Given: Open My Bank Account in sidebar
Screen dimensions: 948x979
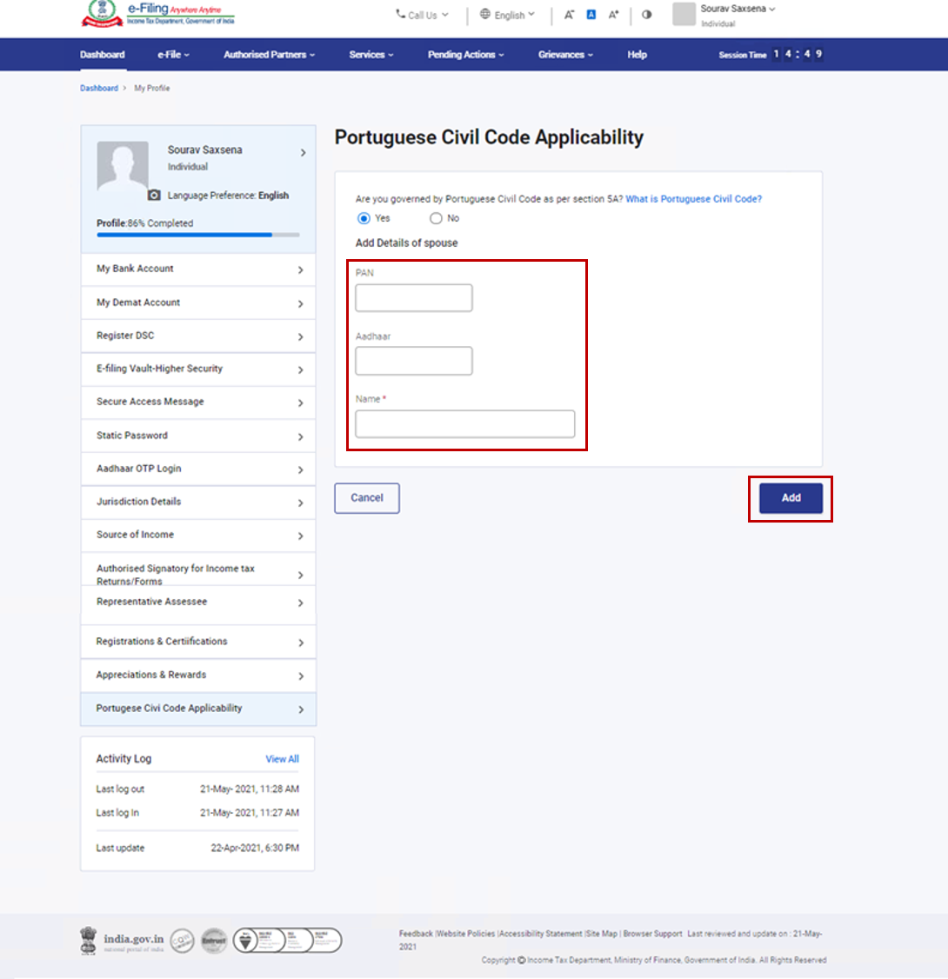Looking at the screenshot, I should tap(198, 270).
